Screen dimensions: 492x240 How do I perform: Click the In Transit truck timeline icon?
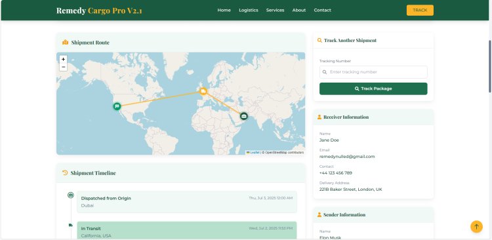coord(71,225)
